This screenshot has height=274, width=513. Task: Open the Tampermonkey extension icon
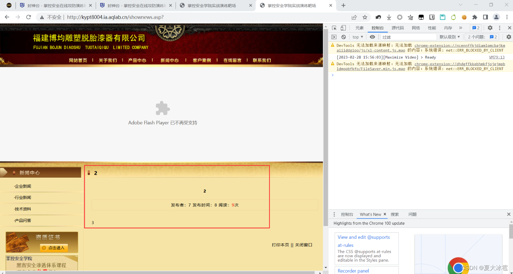[x=421, y=17]
